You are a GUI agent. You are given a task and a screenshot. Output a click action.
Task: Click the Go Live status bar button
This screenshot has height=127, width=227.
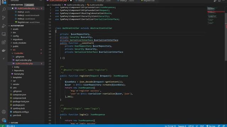point(211,126)
